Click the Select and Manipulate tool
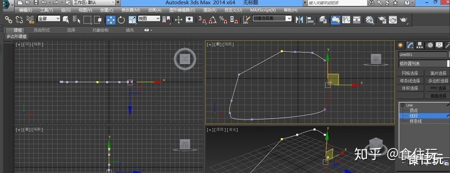 coord(179,20)
